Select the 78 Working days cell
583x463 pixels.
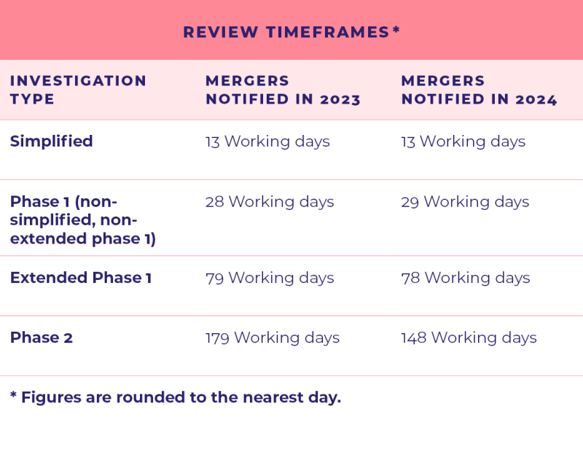465,278
